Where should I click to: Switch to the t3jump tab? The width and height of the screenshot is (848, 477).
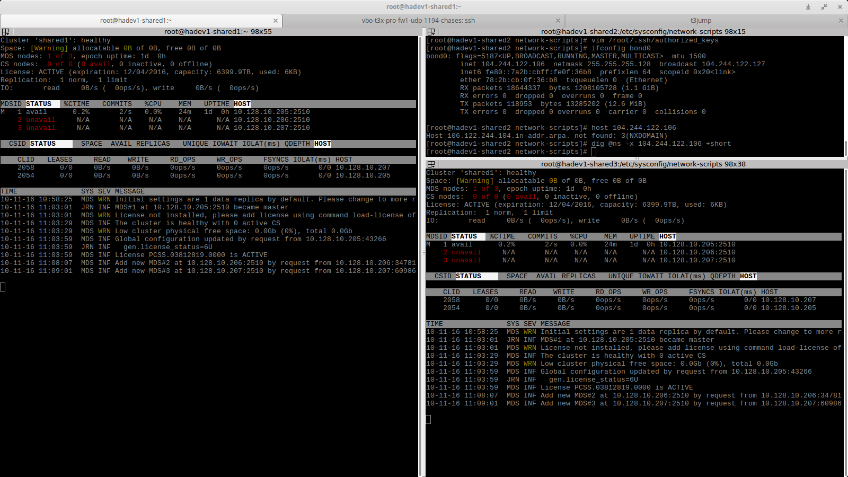point(700,21)
